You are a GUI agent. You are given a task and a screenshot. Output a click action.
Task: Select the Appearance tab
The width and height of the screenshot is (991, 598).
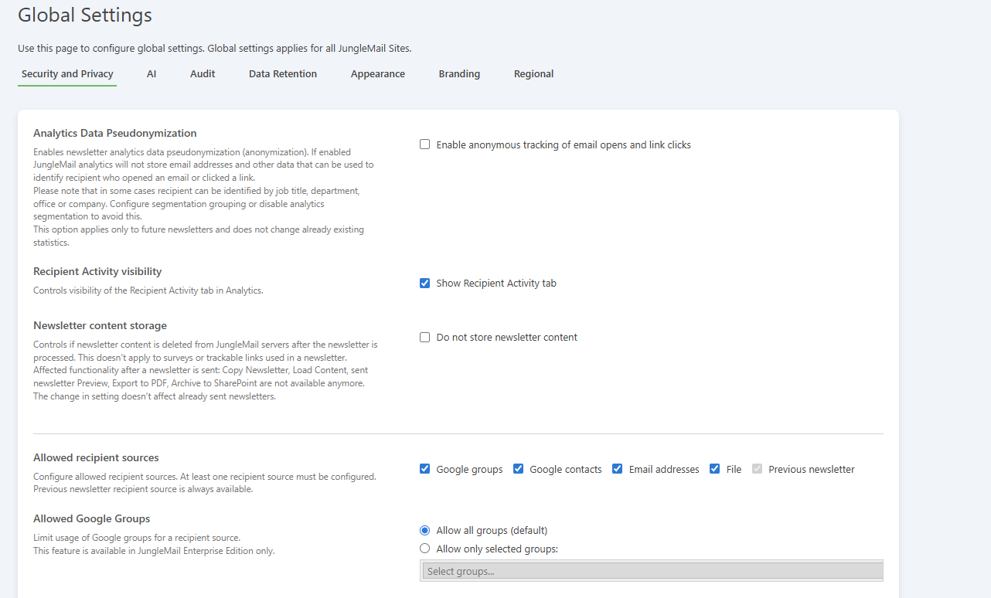click(378, 74)
